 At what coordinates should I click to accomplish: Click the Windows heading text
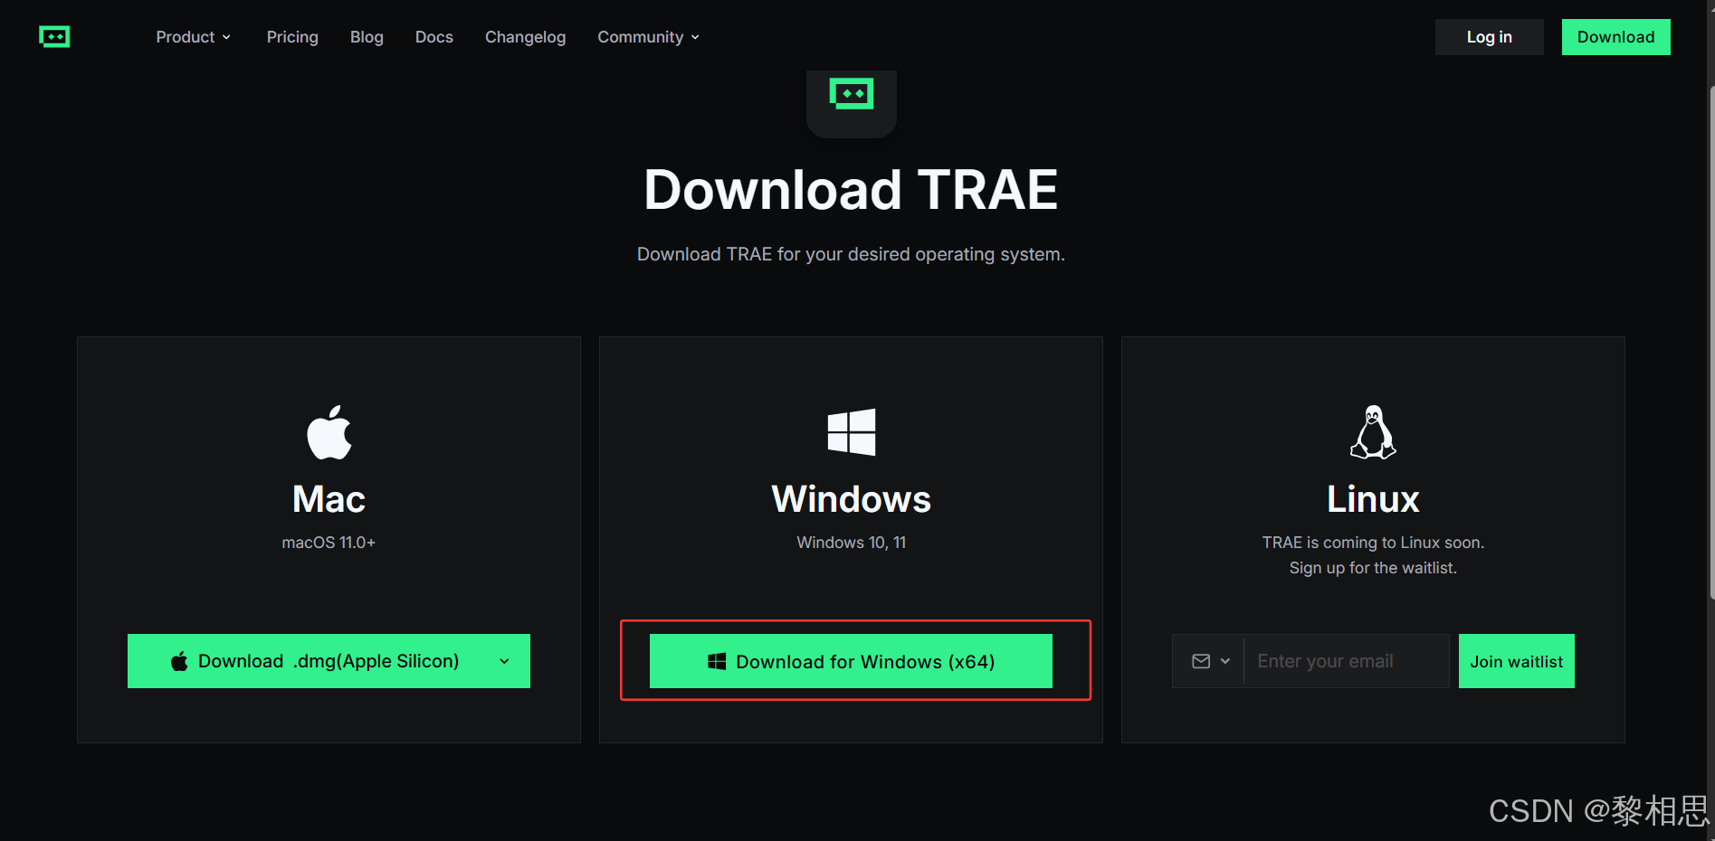click(852, 499)
